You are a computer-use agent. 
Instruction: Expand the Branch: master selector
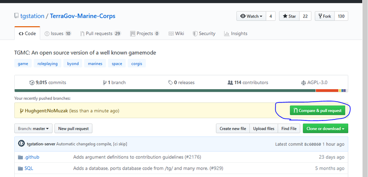click(33, 128)
